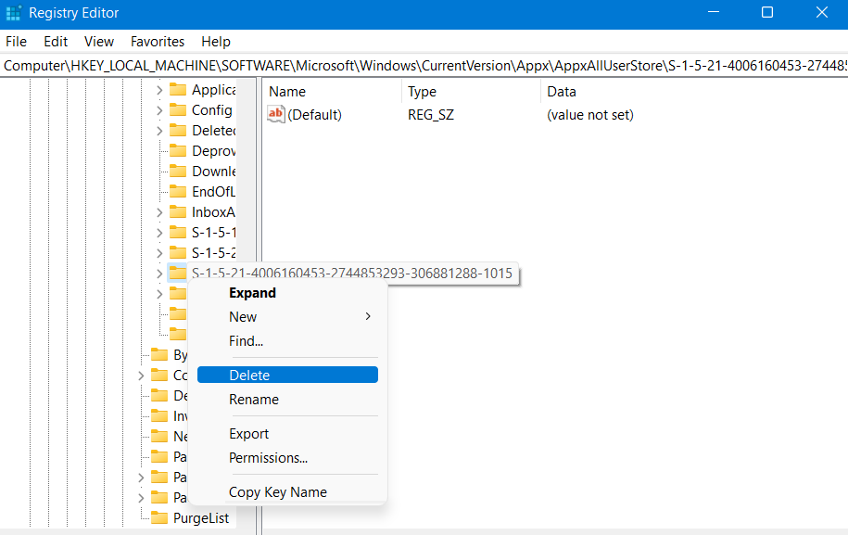Click the (Default) string value icon
The height and width of the screenshot is (535, 848).
[x=276, y=115]
